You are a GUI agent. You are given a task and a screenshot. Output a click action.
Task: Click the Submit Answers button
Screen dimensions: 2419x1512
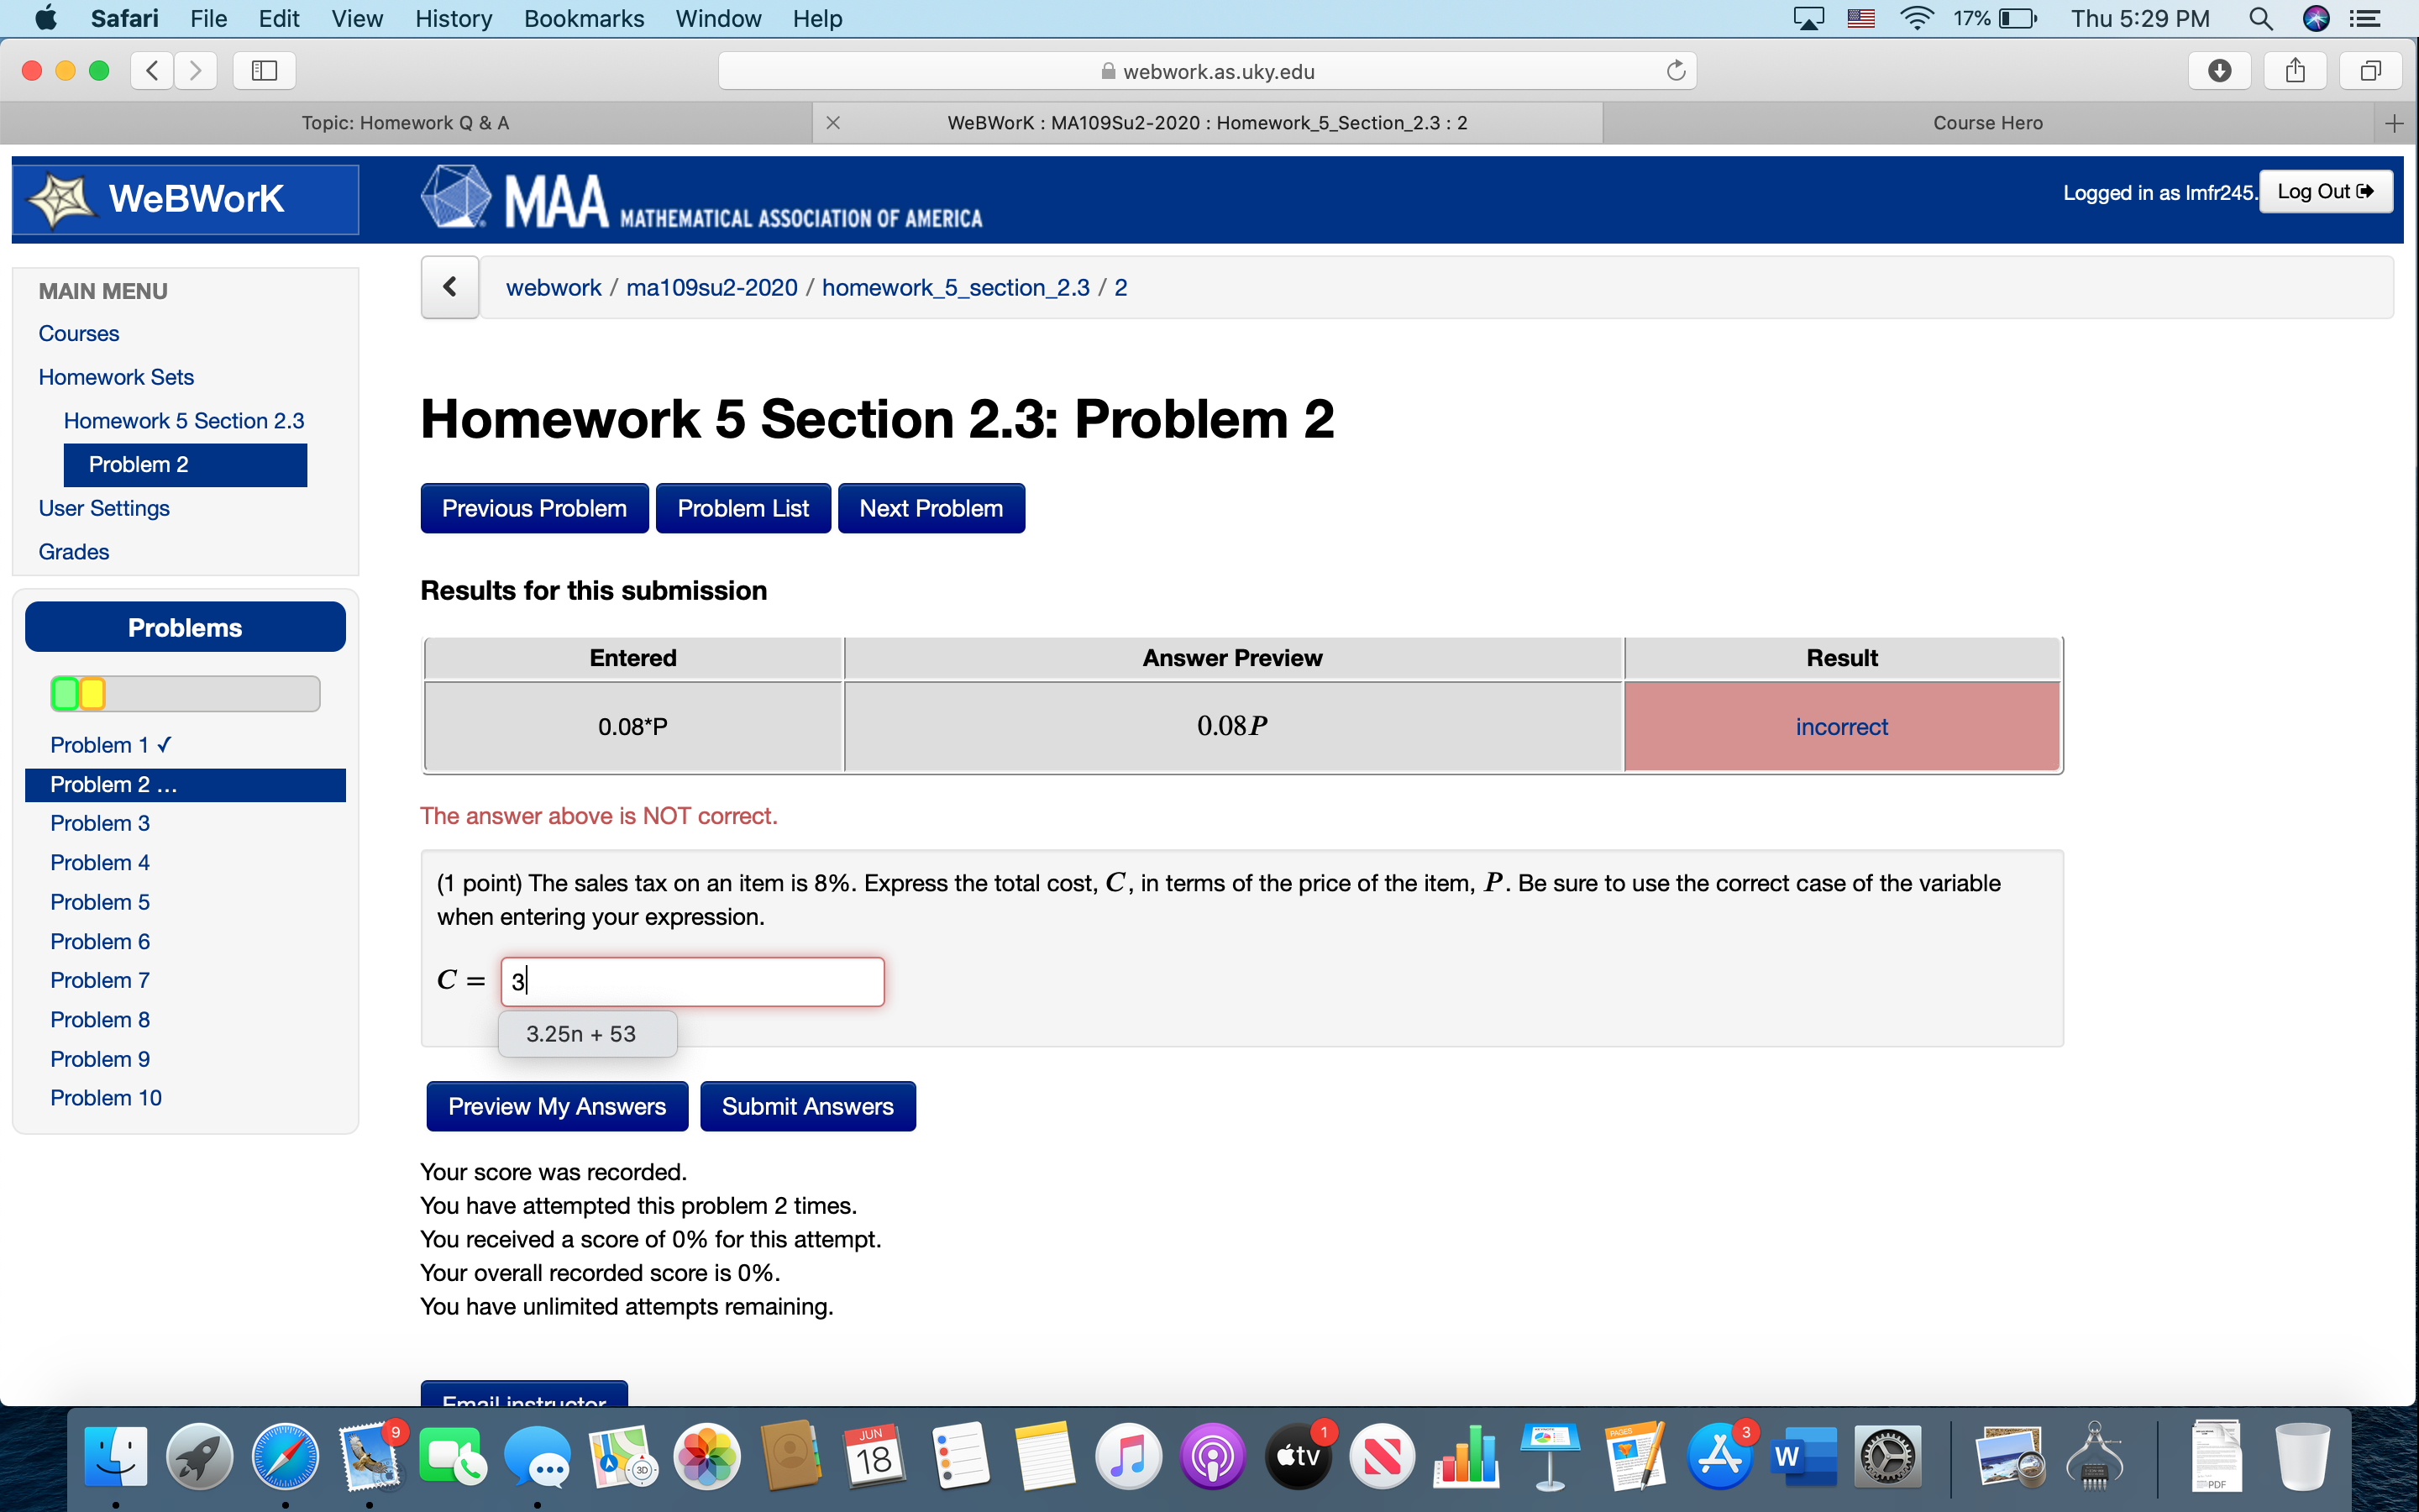click(x=808, y=1106)
